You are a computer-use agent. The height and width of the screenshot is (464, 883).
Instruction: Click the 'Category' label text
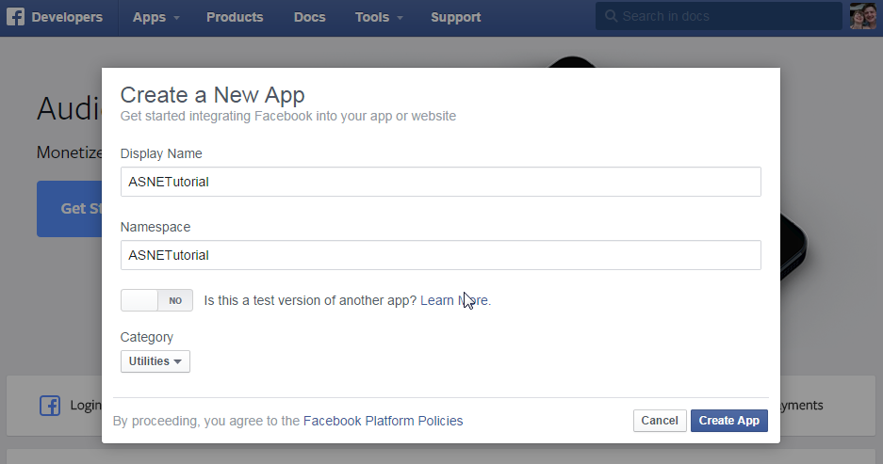146,337
